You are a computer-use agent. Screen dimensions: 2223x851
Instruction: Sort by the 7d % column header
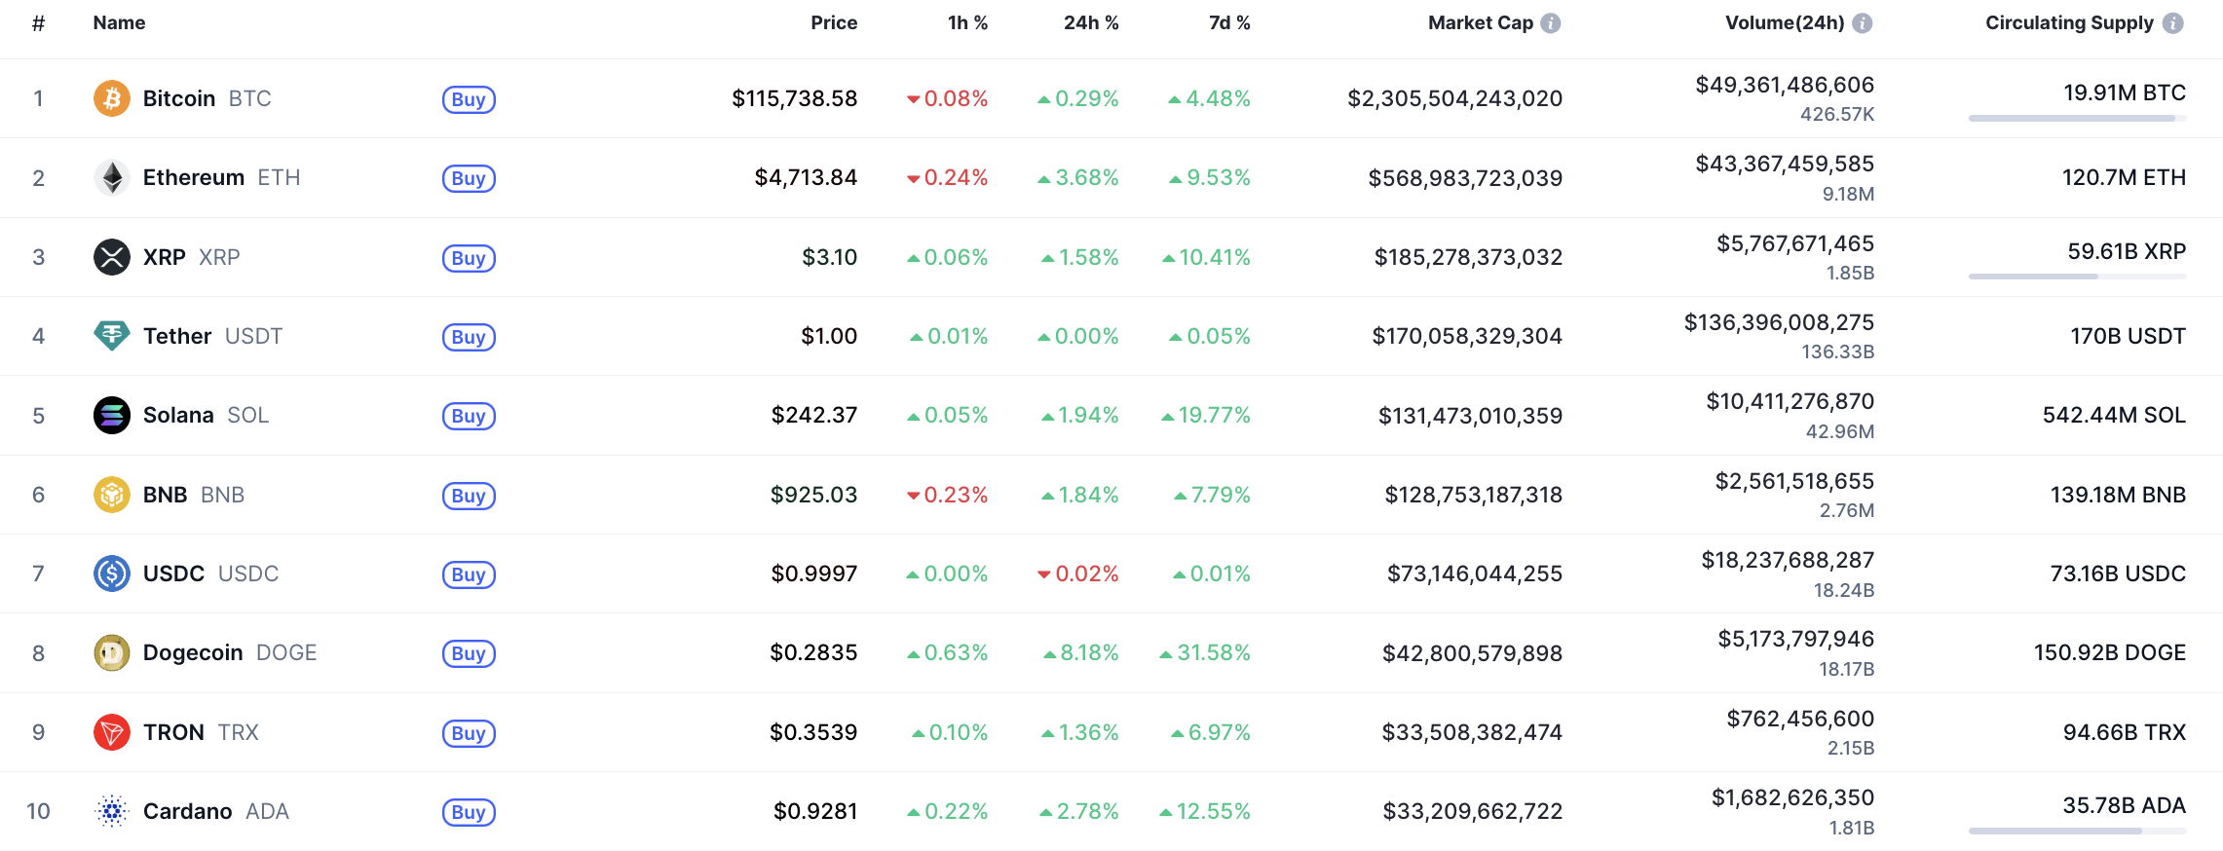click(x=1229, y=23)
